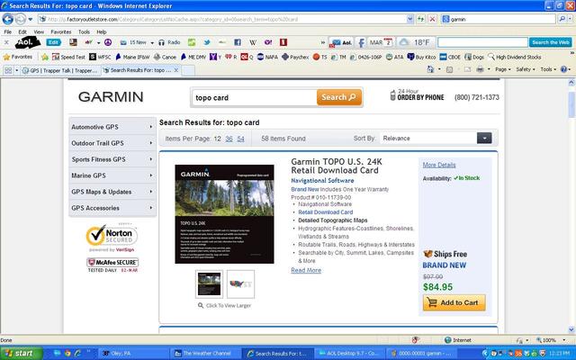576x360 pixels.
Task: Open the View menu
Action: point(39,32)
